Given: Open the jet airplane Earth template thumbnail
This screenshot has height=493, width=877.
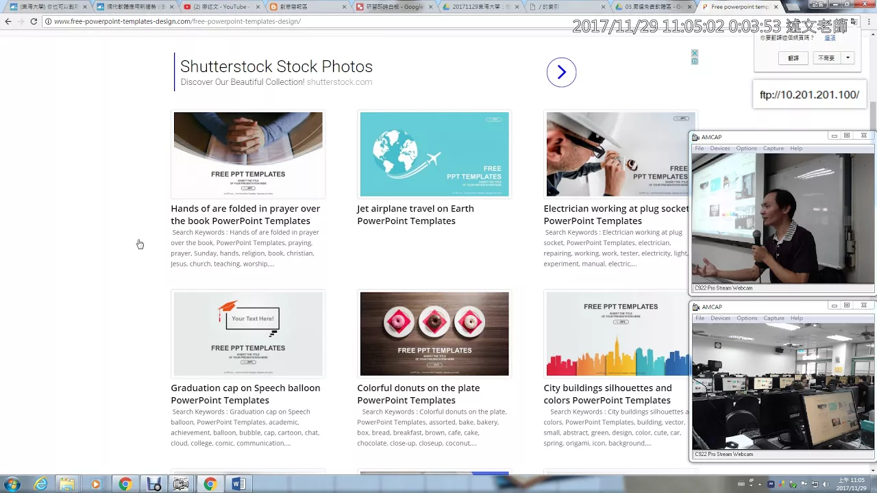Looking at the screenshot, I should tap(434, 155).
